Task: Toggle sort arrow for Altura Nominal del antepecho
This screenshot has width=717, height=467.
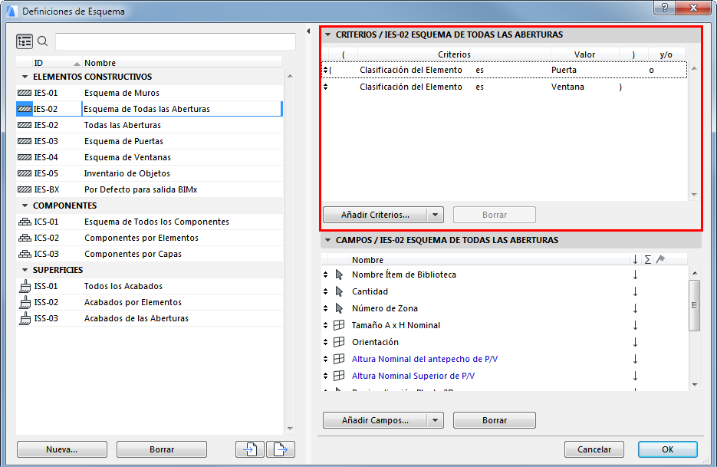Action: tap(635, 359)
